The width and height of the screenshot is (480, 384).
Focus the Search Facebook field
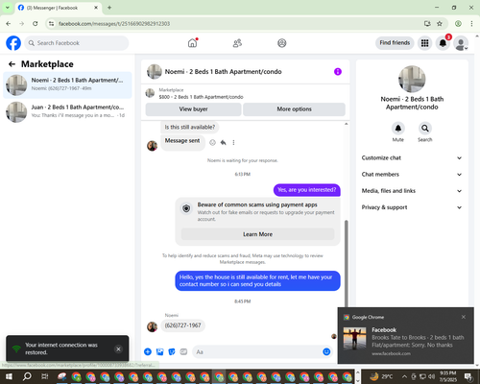point(77,43)
